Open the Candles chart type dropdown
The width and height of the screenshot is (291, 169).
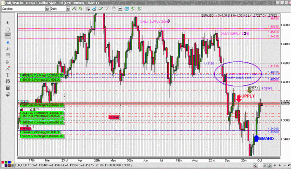click(x=47, y=9)
